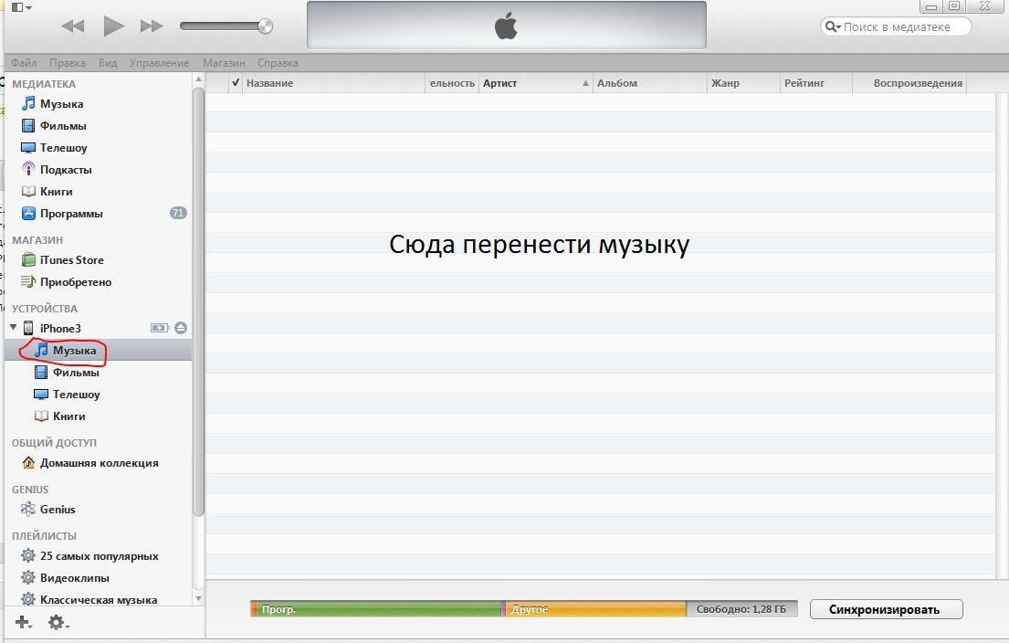1009x643 pixels.
Task: Adjust the volume slider
Action: tap(226, 26)
